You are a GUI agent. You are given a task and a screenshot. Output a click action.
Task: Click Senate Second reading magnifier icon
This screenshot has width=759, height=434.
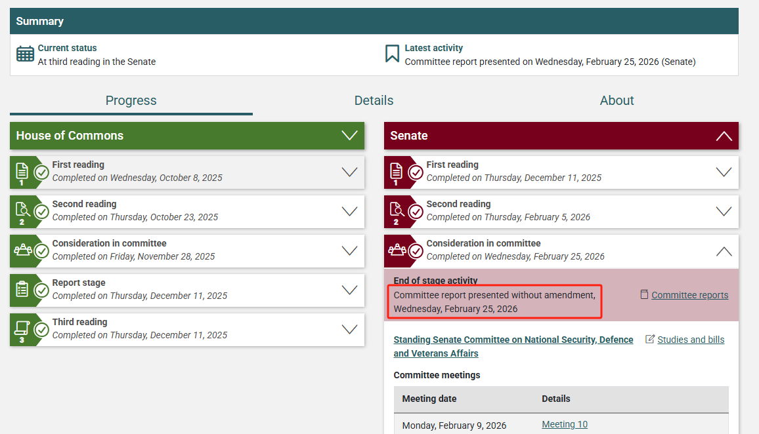click(397, 211)
